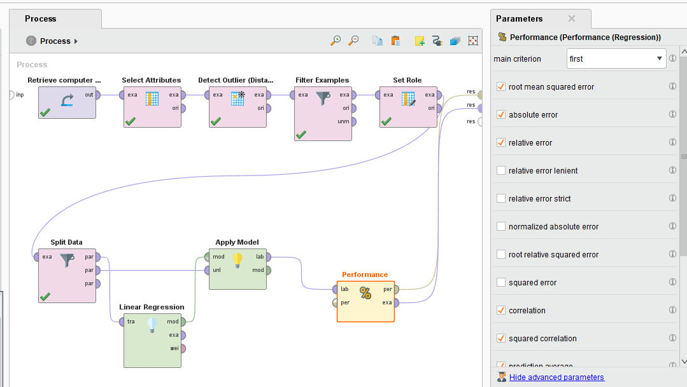Uncheck the correlation checkbox

click(x=501, y=310)
